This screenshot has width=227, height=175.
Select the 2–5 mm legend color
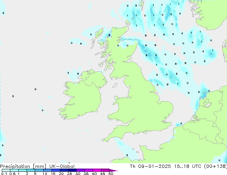(x=31, y=170)
